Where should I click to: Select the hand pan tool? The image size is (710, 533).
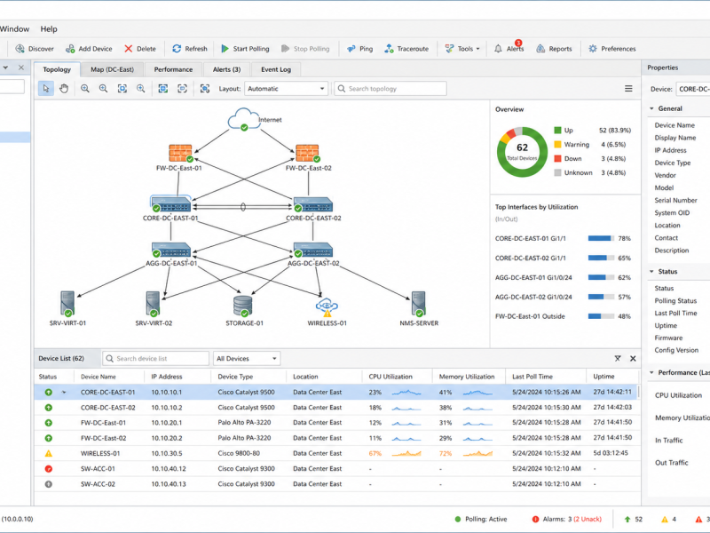(64, 88)
